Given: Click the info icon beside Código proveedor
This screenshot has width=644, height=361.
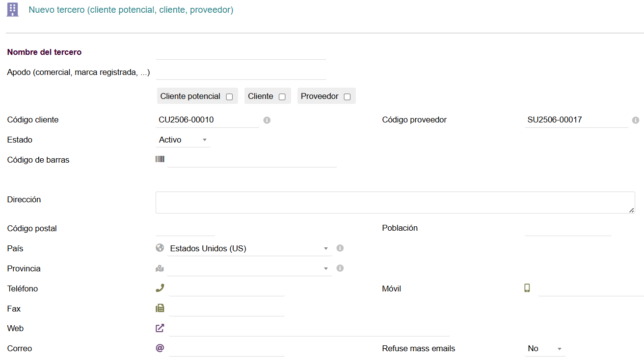Looking at the screenshot, I should (x=636, y=120).
